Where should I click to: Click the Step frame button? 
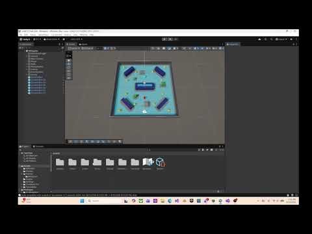[175, 39]
